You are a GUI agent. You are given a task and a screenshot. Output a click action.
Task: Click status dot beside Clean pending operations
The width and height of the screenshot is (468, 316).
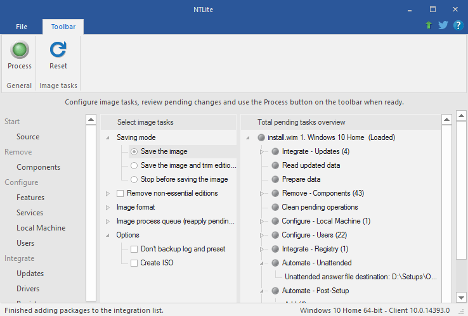coord(275,207)
